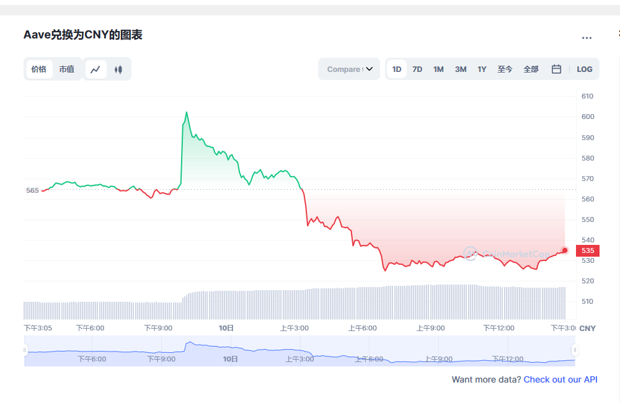The image size is (620, 403).
Task: Open the calendar date range picker
Action: pos(556,69)
